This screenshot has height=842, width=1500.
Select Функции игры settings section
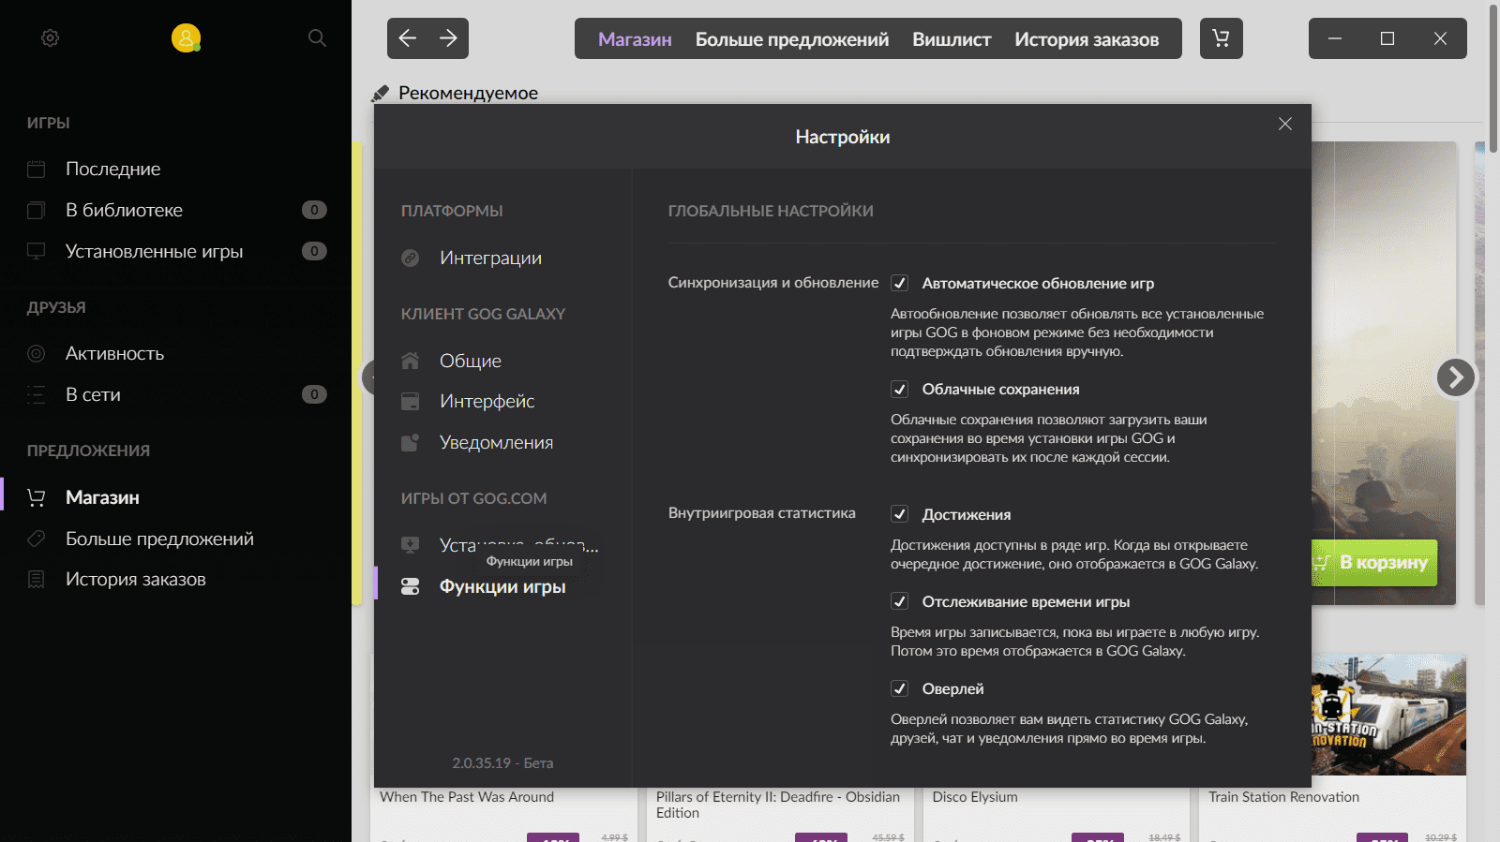point(502,586)
